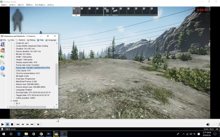Open the 導覽(N) menu

(x=29, y=5)
